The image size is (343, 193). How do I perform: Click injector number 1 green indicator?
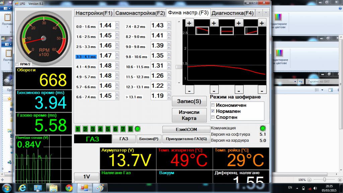tap(78, 129)
